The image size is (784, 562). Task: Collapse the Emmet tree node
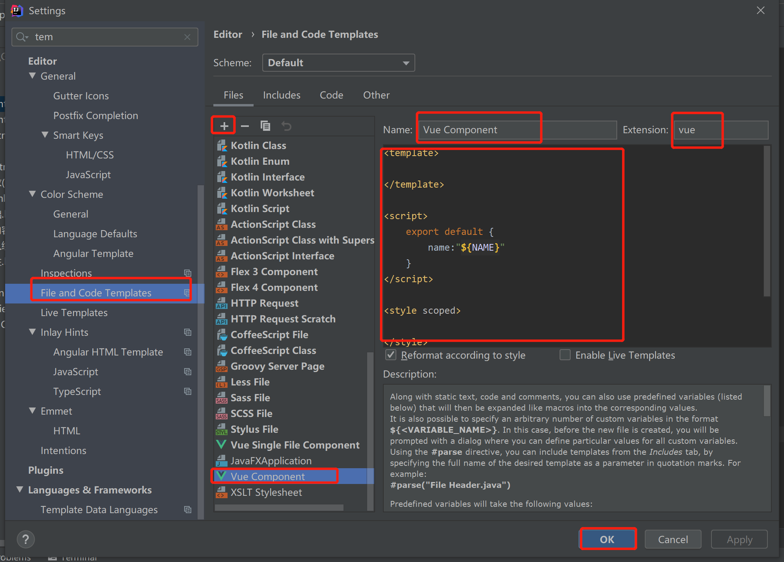[x=33, y=411]
